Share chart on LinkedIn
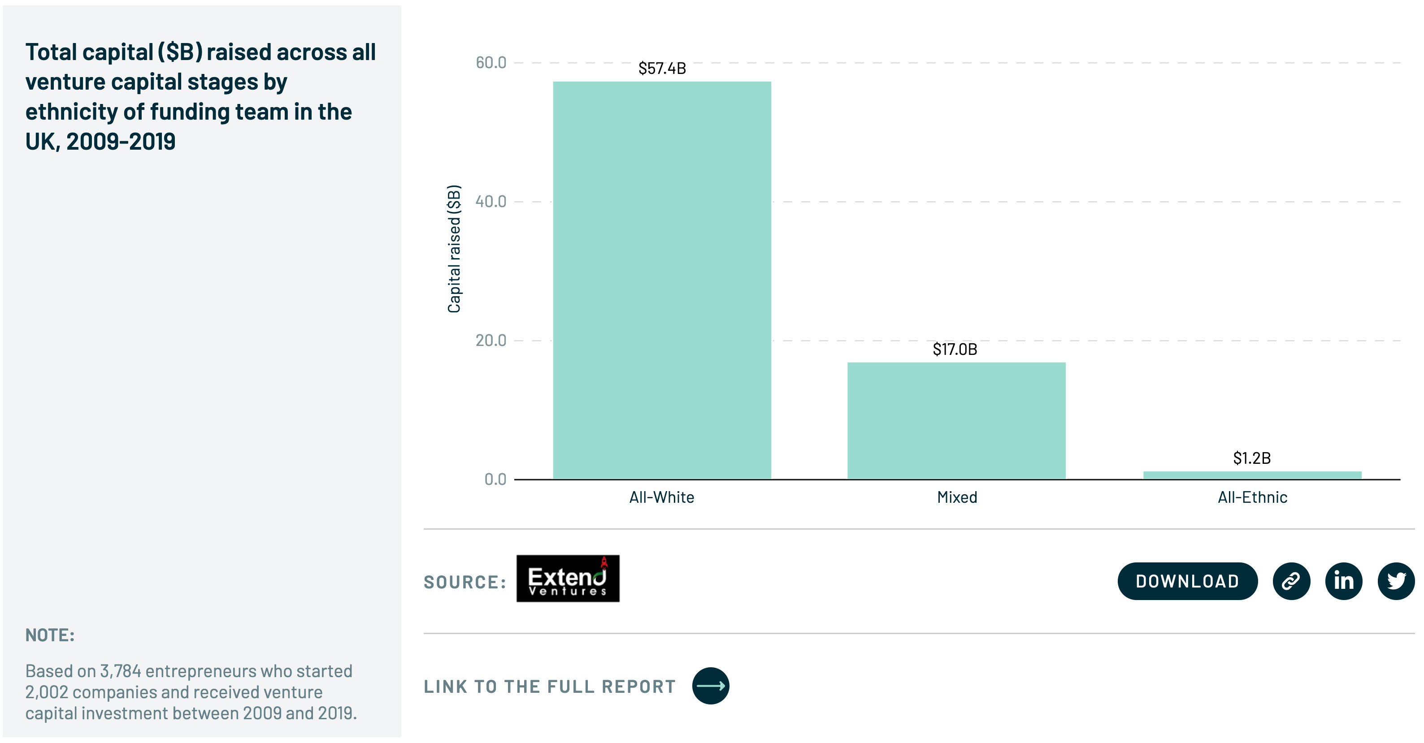The width and height of the screenshot is (1424, 743). click(1343, 581)
